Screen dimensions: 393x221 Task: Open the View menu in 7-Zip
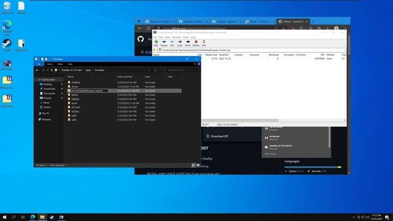click(168, 37)
